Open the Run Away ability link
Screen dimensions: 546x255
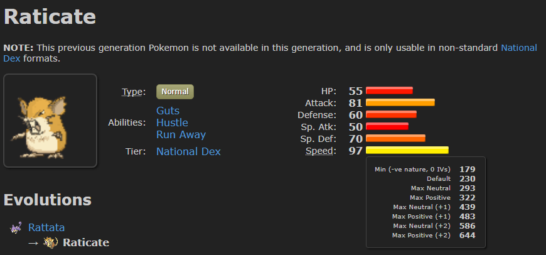[x=181, y=134]
